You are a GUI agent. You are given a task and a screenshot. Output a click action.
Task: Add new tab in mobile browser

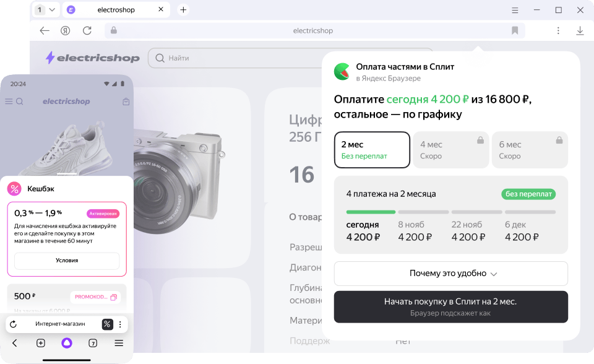[x=41, y=343]
